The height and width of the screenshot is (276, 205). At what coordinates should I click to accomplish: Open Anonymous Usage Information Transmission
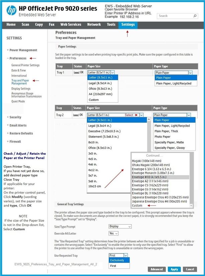pos(26,95)
